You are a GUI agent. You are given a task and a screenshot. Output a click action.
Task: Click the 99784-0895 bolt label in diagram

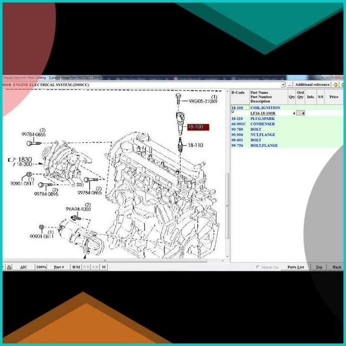[46, 194]
